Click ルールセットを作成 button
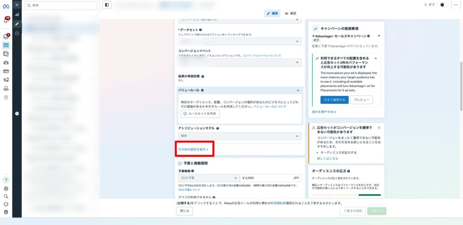 coord(200,113)
